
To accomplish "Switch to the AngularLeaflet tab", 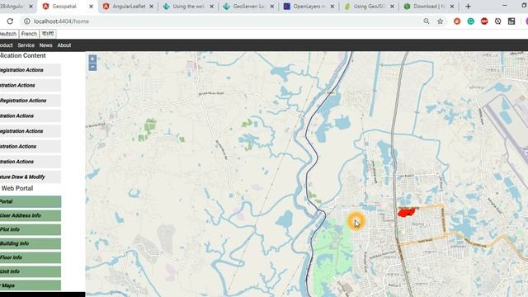I will [x=129, y=7].
